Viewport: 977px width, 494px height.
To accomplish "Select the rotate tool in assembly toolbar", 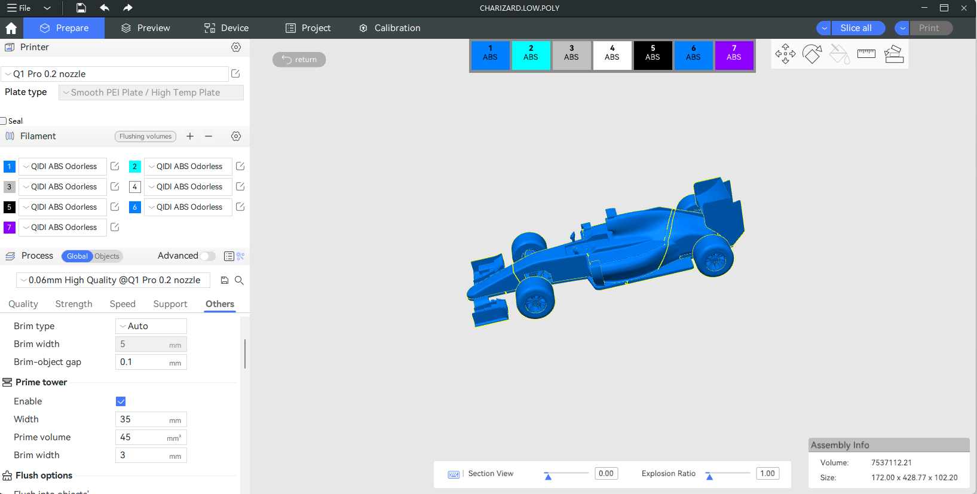I will (x=812, y=54).
